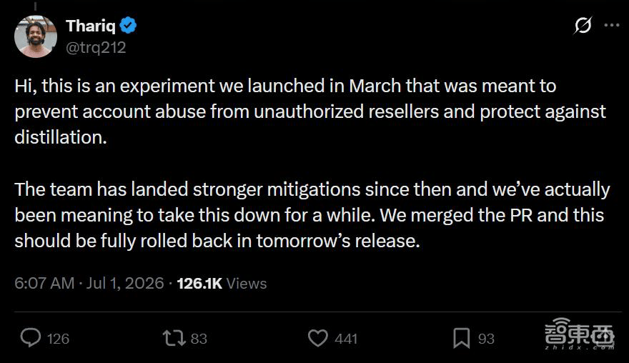Open the reply comment icon
This screenshot has width=629, height=363.
point(31,338)
